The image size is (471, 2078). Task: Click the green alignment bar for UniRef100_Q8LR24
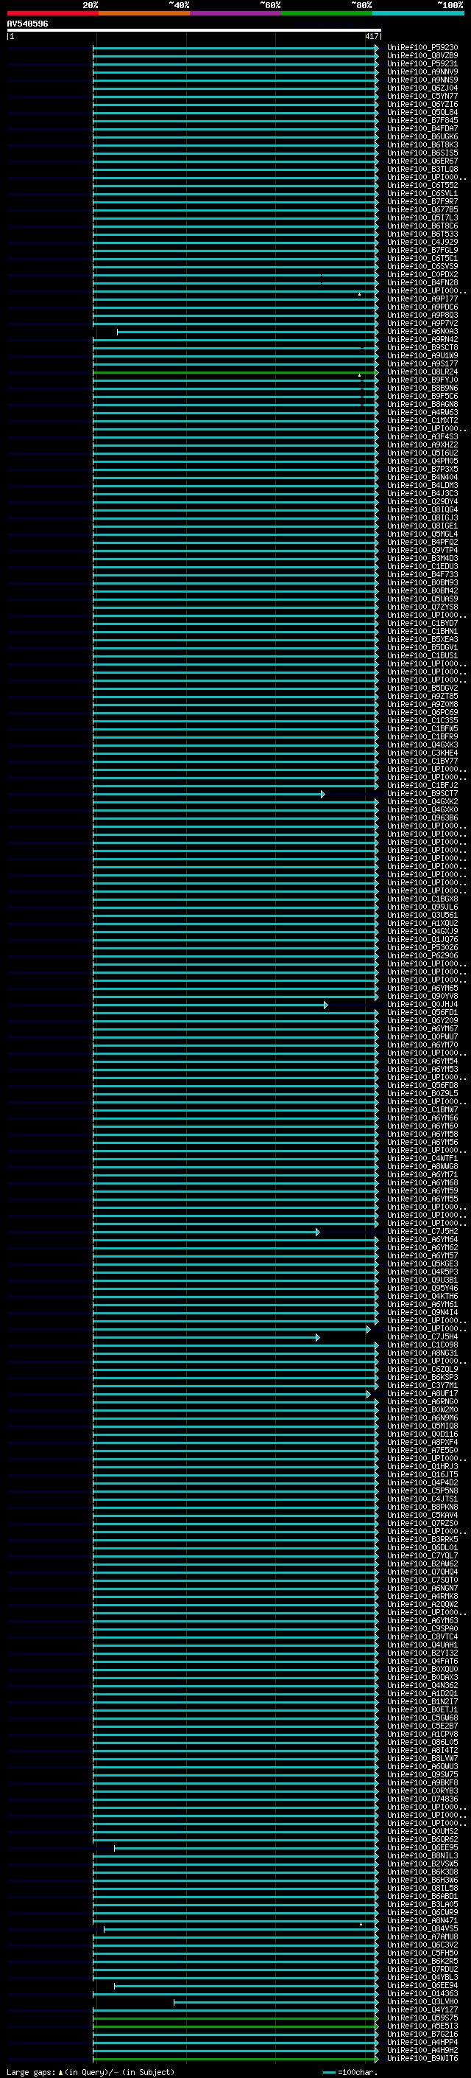pyautogui.click(x=235, y=372)
